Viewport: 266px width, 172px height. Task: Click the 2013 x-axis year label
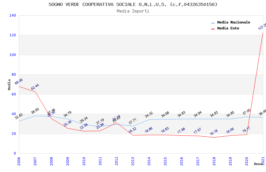(x=133, y=161)
